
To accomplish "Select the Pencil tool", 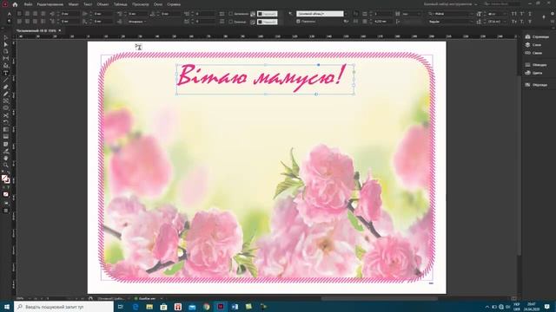I will tap(5, 94).
